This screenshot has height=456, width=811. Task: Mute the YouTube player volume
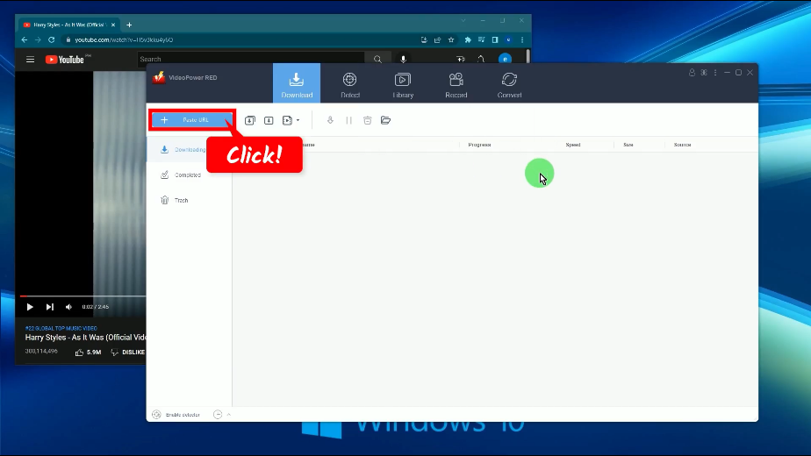click(68, 307)
